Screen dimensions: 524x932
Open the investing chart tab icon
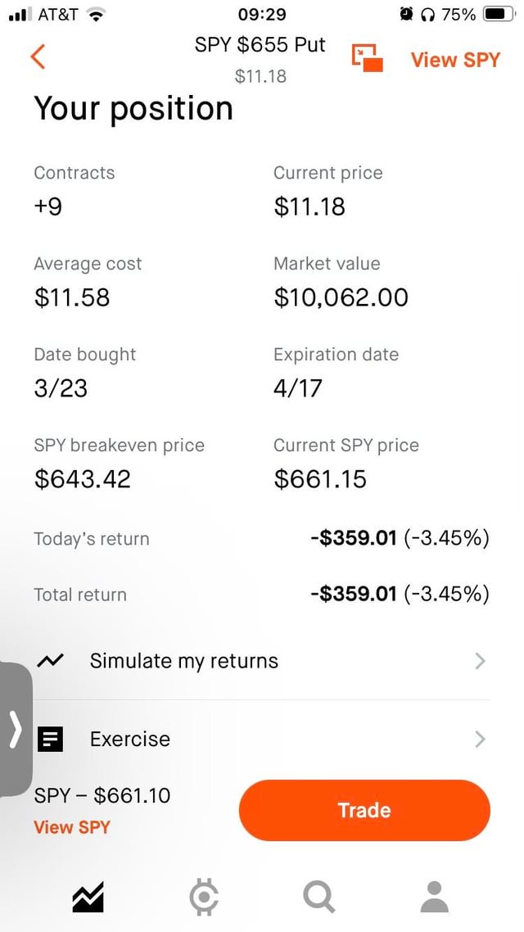(88, 898)
